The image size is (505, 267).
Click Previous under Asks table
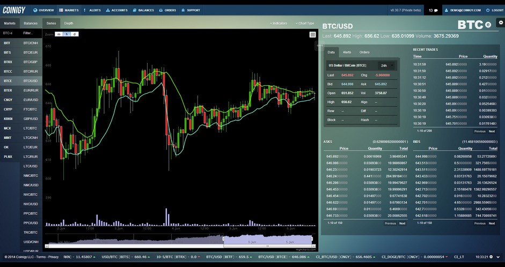[x=390, y=223]
